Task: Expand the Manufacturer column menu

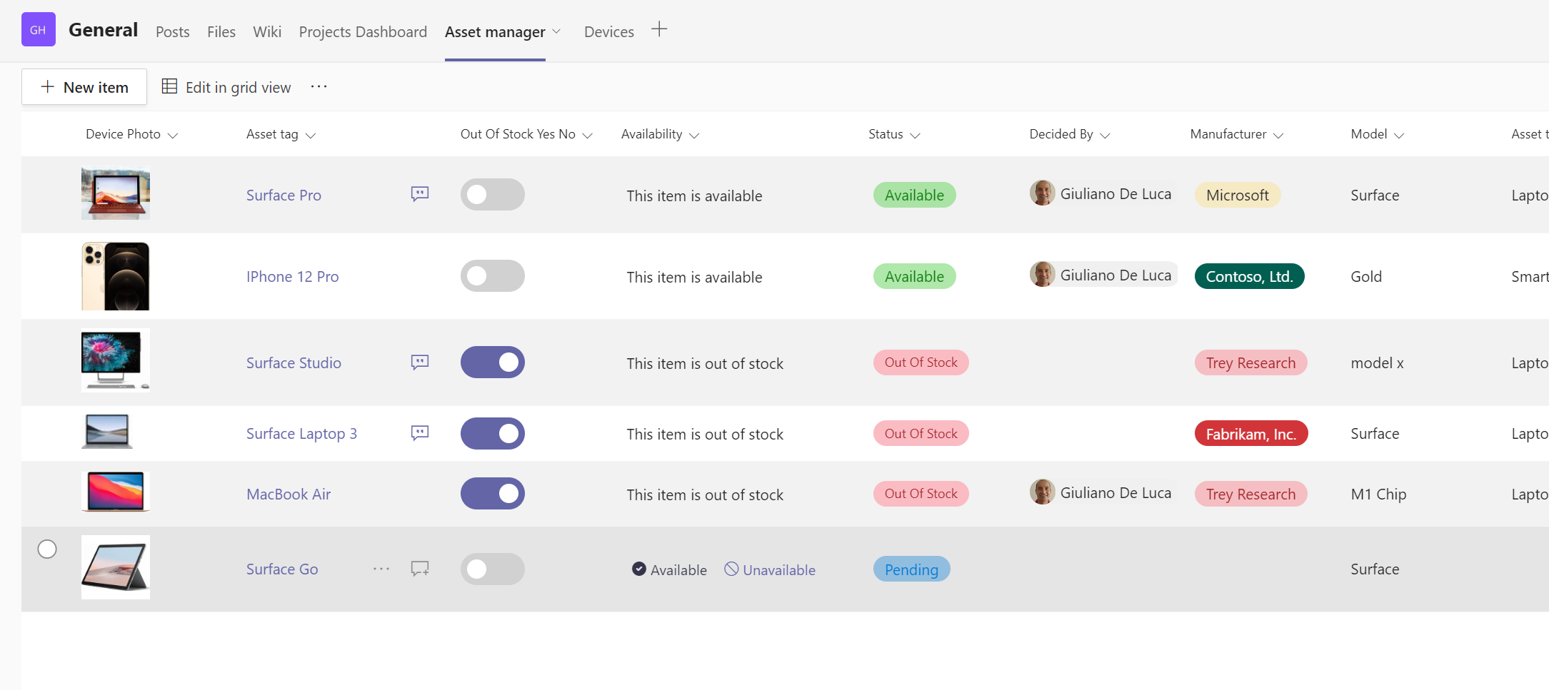Action: tap(1278, 136)
